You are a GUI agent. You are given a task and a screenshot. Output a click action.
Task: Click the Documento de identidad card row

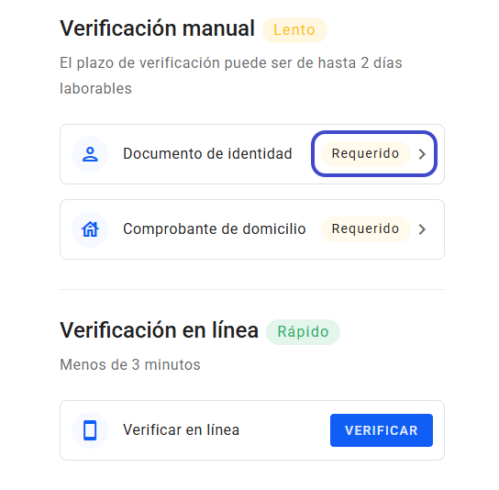pyautogui.click(x=252, y=154)
